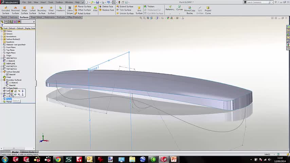Viewport: 290px width, 163px height.
Task: Select the Extruded Surface tool
Action: click(x=6, y=10)
